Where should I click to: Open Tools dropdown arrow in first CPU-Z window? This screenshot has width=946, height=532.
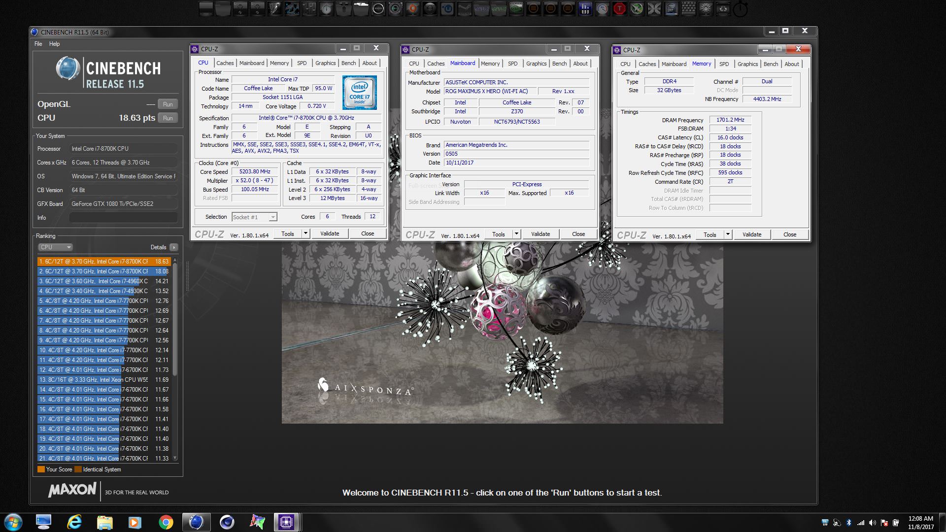point(305,233)
